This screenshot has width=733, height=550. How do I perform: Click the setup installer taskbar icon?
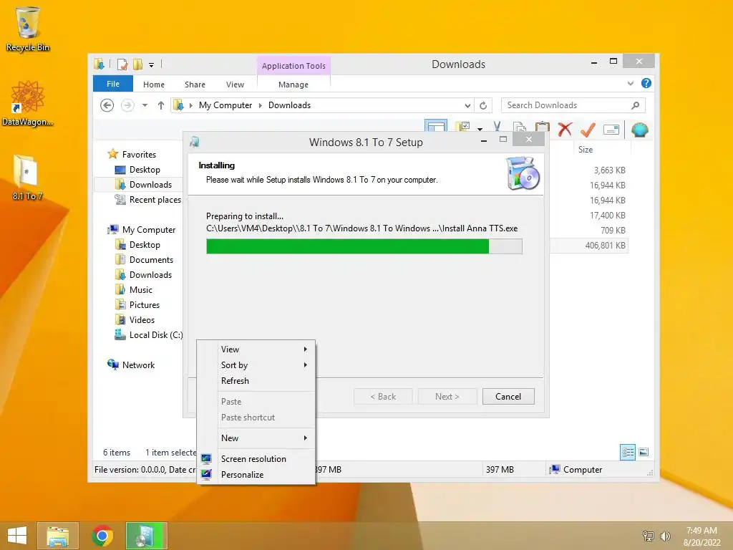point(147,536)
